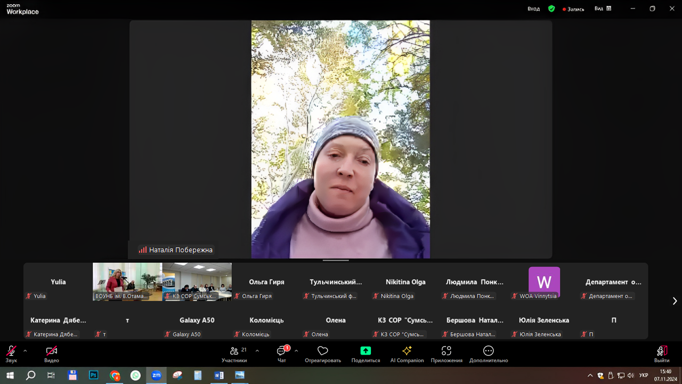Screen dimensions: 682x384
Task: Turn on the video camera
Action: [51, 351]
